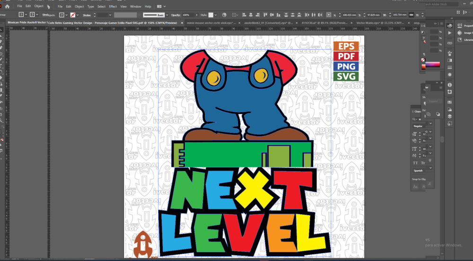This screenshot has width=473, height=261.
Task: Open the Libraries panel
Action: tap(464, 40)
